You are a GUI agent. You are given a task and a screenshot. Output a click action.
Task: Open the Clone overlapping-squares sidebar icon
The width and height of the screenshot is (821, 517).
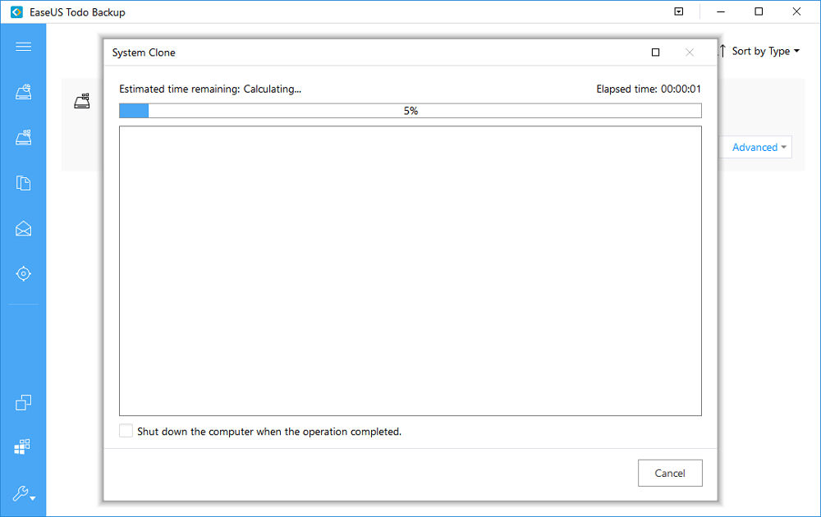(x=23, y=402)
